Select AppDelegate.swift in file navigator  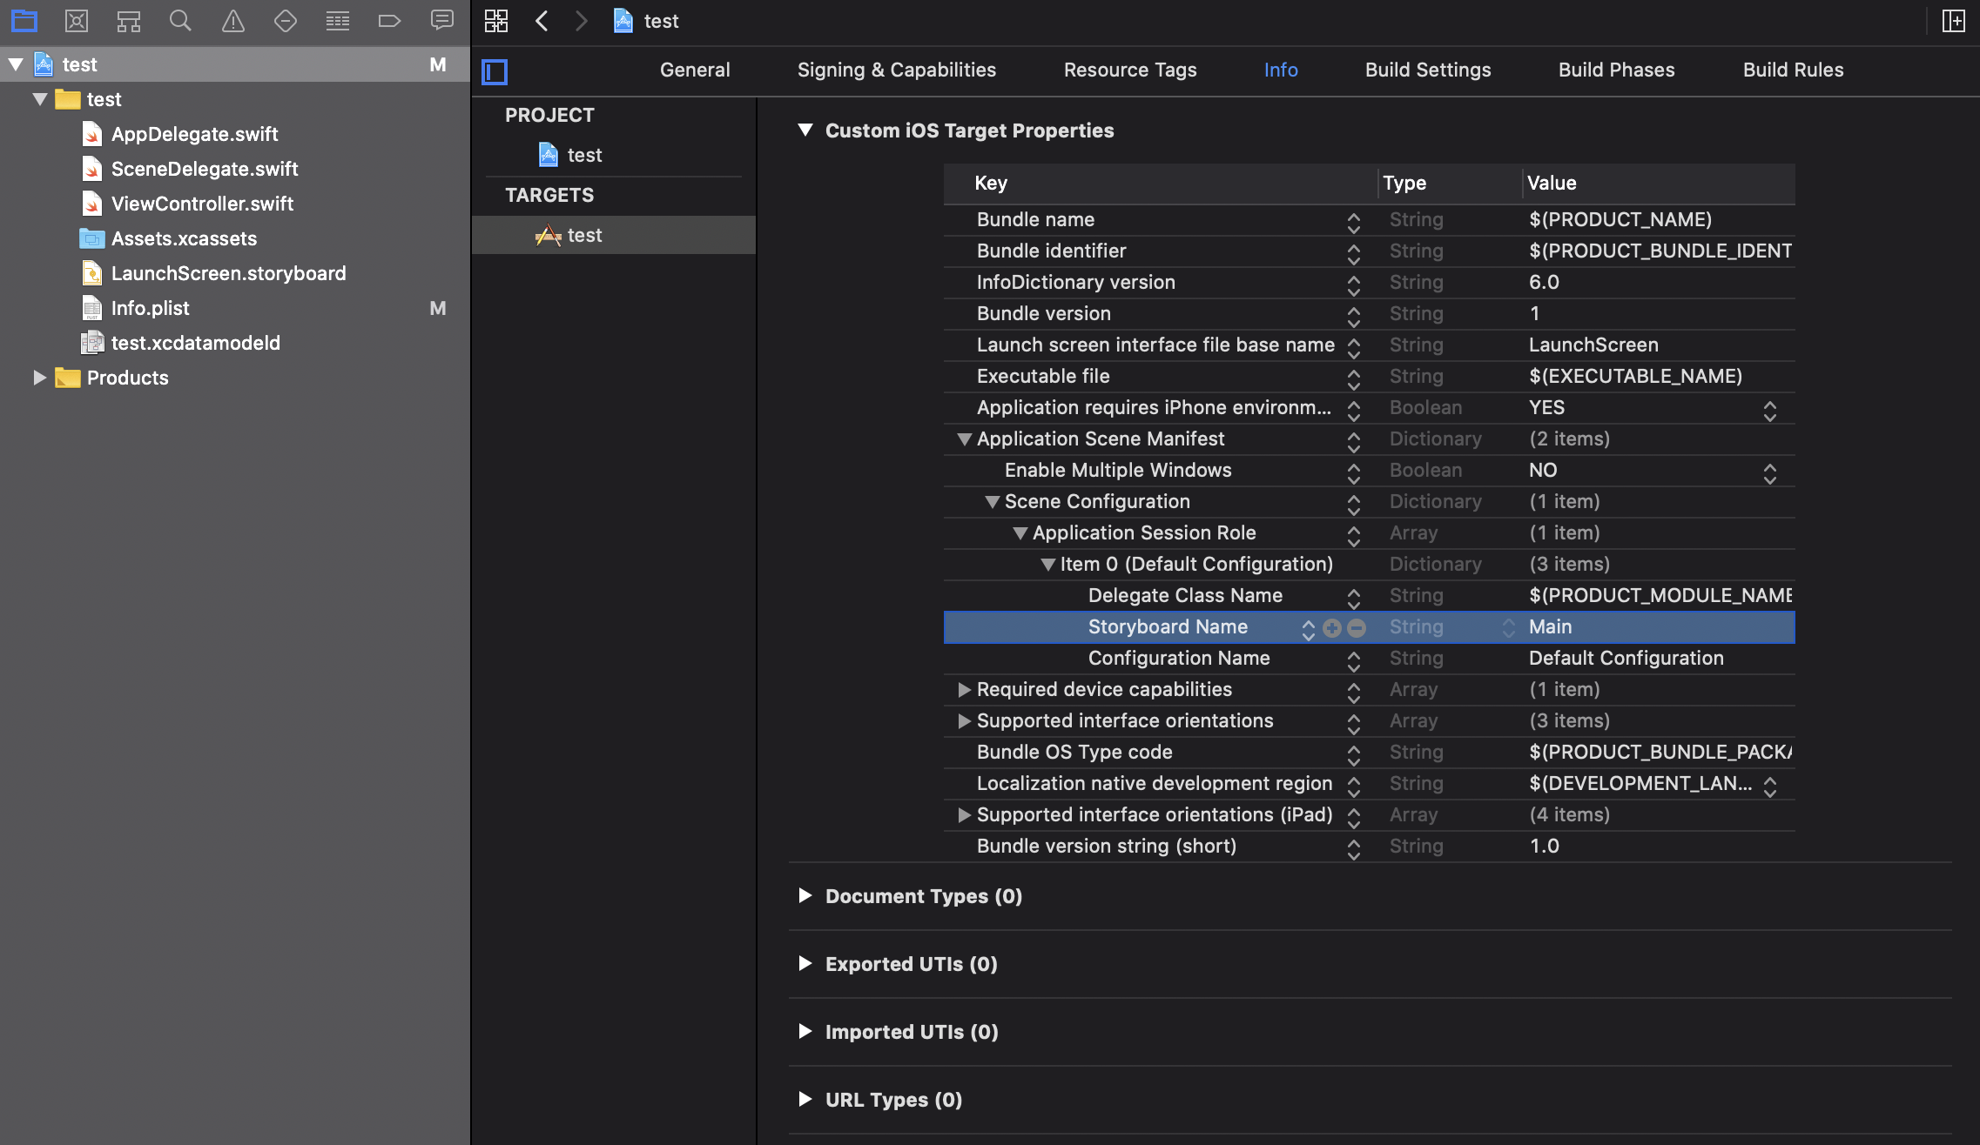(193, 134)
